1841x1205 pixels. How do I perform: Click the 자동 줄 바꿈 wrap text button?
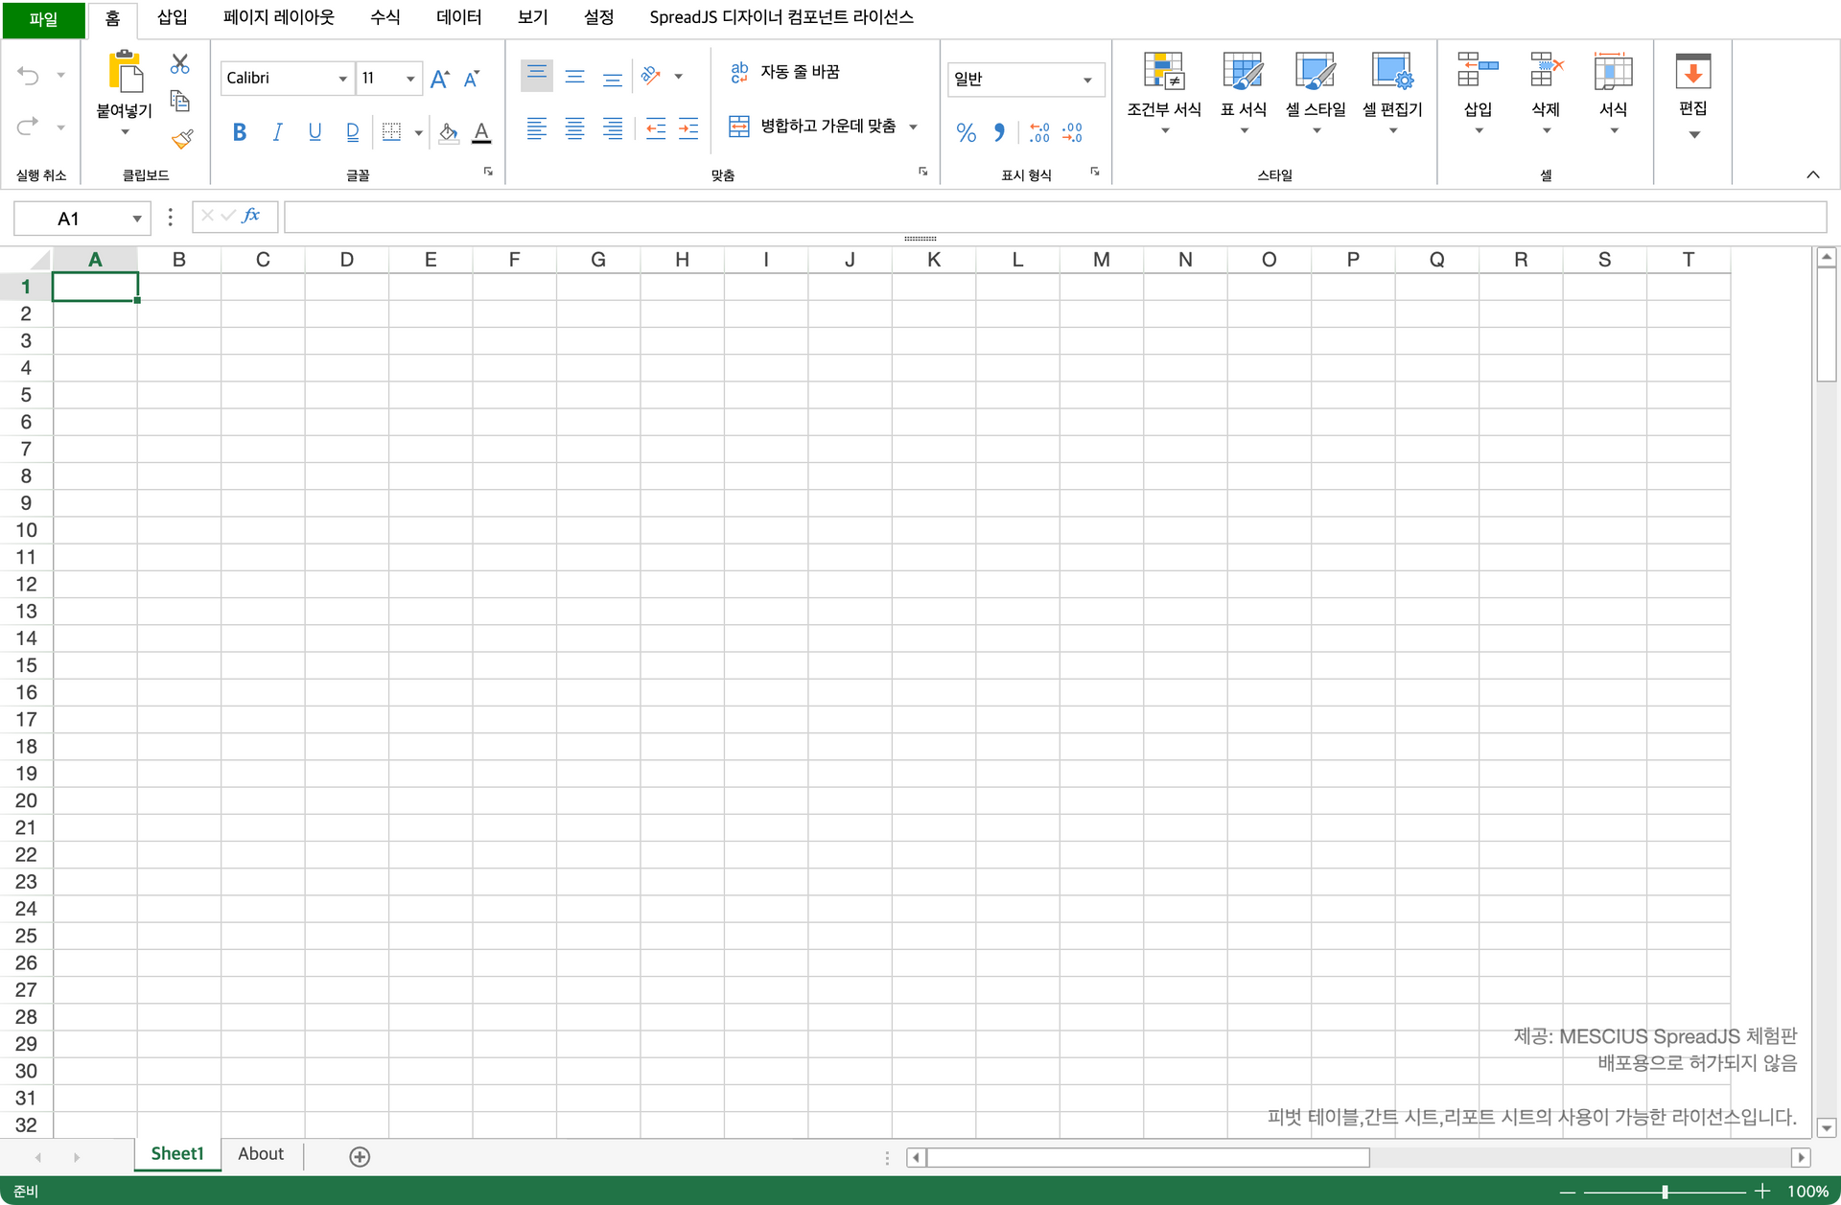pos(785,72)
